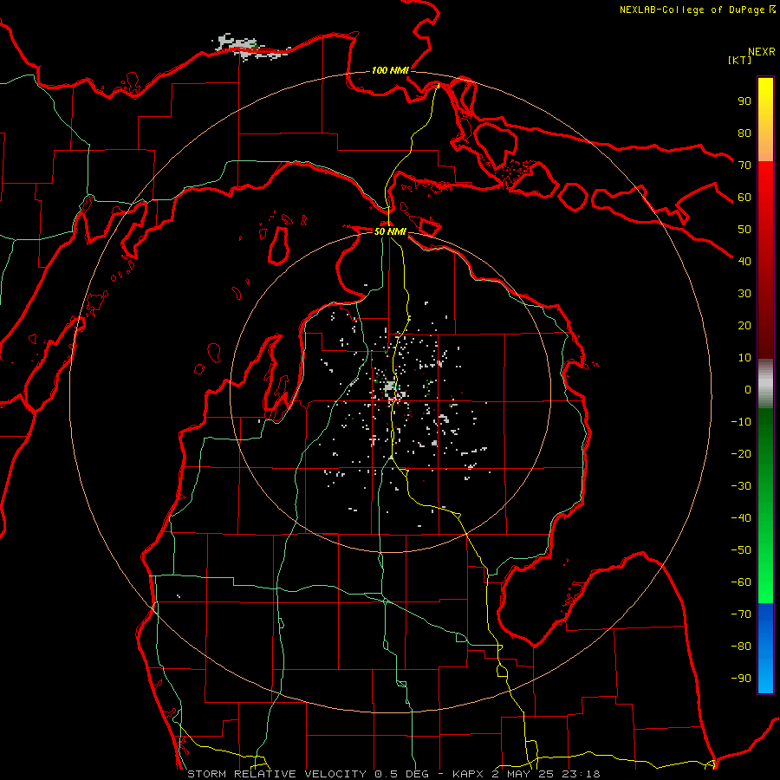Screen dimensions: 780x780
Task: Click the 40 value on the velocity scale
Action: (x=744, y=261)
